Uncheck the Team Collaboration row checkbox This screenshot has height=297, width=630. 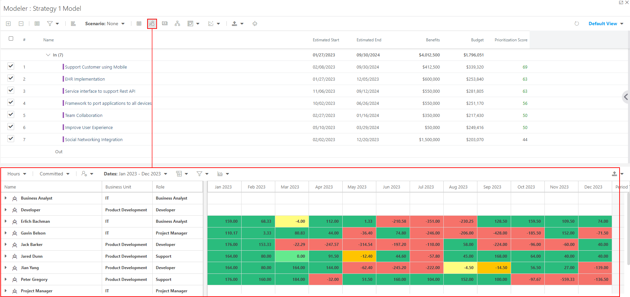[11, 115]
